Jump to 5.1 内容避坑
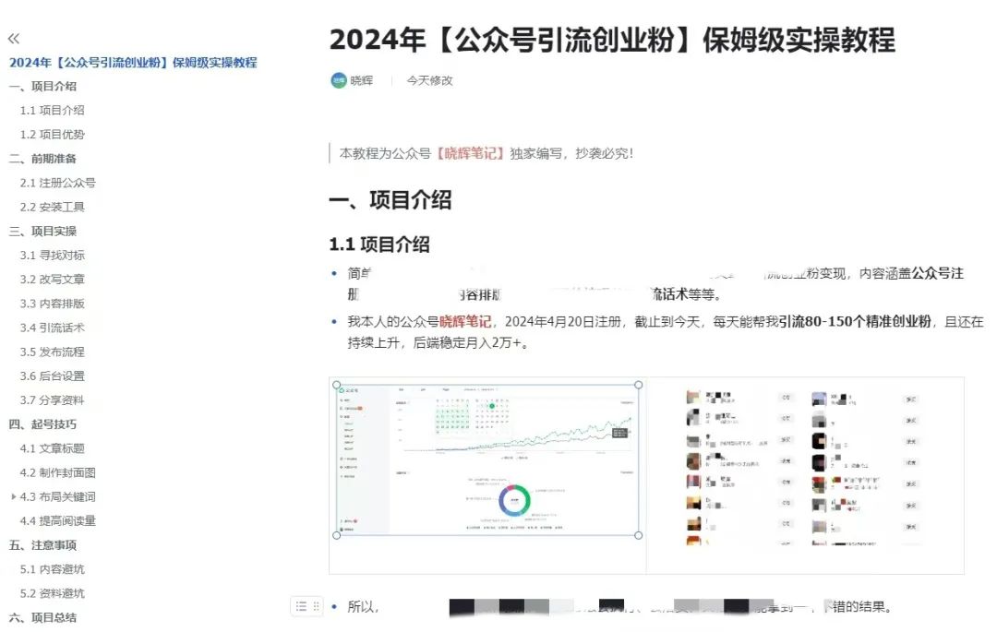997x632 pixels. [50, 569]
